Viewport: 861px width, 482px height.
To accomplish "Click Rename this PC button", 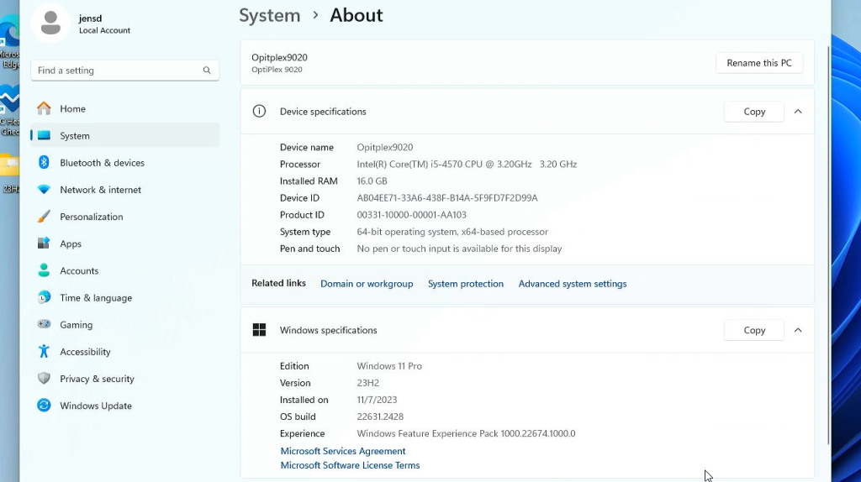I will (759, 63).
